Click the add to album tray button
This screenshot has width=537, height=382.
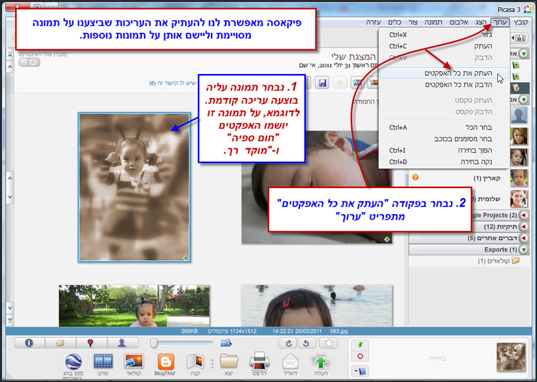[360, 371]
